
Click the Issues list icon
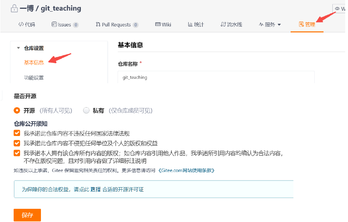(x=54, y=24)
